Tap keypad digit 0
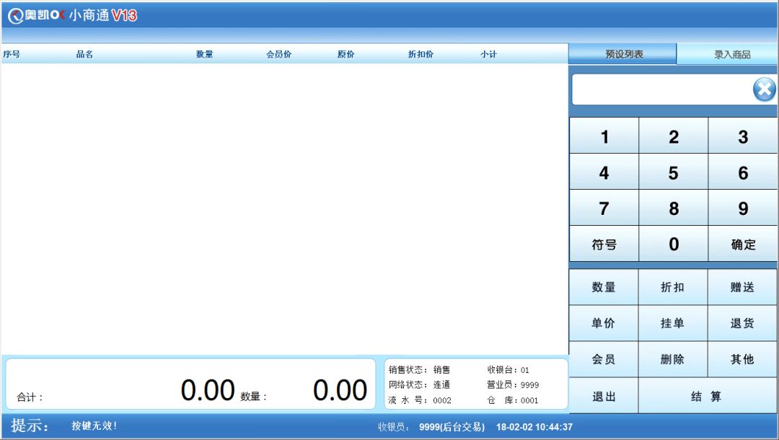779x440 pixels. pos(673,244)
